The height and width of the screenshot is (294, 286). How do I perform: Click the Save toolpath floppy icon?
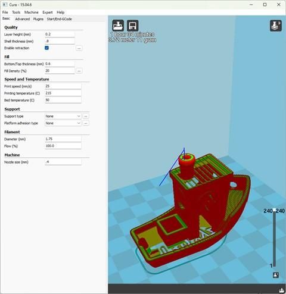coord(132,26)
